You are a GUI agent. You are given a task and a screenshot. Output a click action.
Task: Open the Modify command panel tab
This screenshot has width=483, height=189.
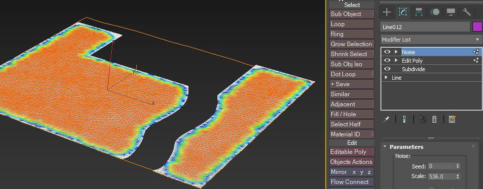click(x=403, y=12)
